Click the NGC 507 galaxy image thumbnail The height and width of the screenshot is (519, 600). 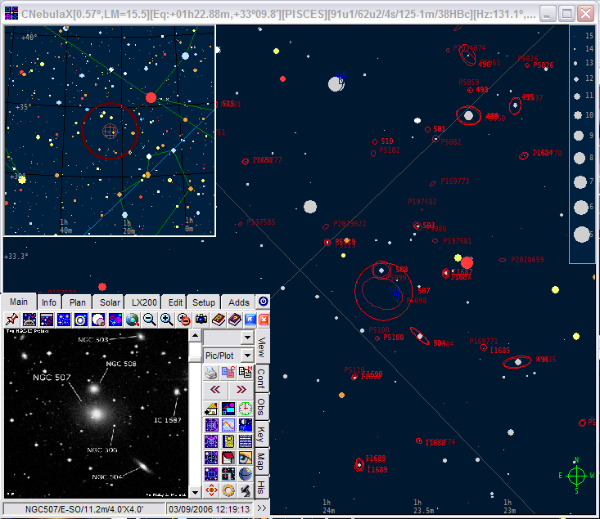click(95, 413)
